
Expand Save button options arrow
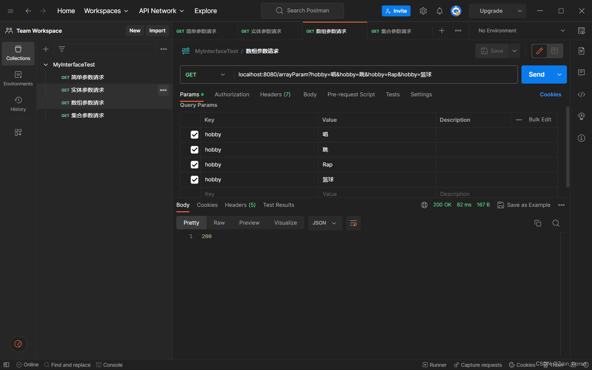pos(515,51)
